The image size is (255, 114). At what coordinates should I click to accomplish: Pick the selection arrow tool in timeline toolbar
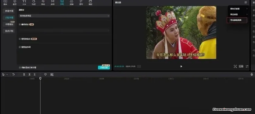point(3,74)
